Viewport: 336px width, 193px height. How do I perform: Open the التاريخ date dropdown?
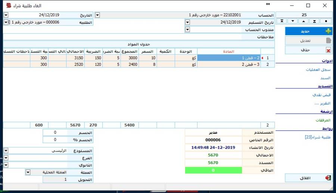point(6,15)
